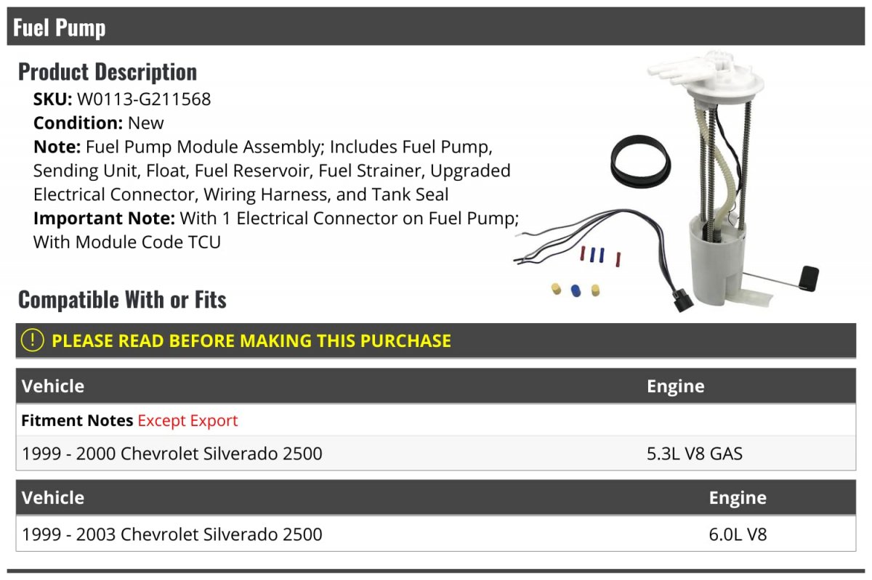This screenshot has width=872, height=580.
Task: Click the yellow exclamation warning icon
Action: [x=32, y=340]
